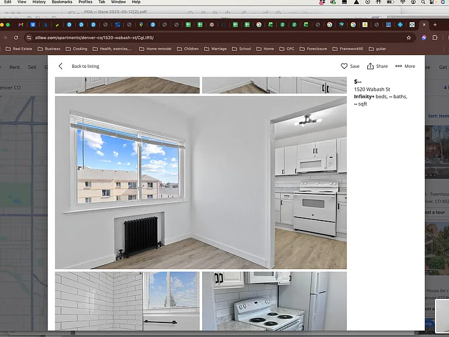Switch to the Google Maps pin tab

pyautogui.click(x=141, y=25)
